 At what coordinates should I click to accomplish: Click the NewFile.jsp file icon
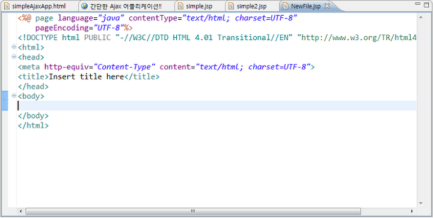286,6
